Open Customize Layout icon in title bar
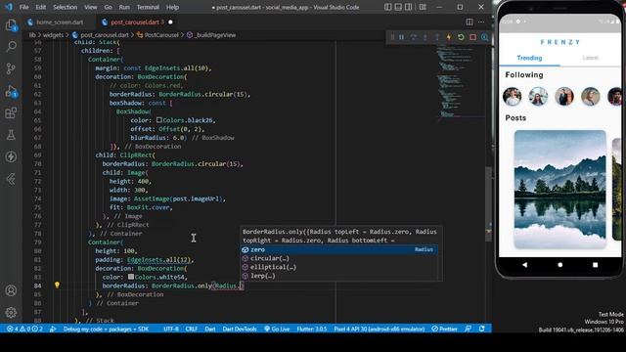The image size is (626, 352). coord(423,7)
